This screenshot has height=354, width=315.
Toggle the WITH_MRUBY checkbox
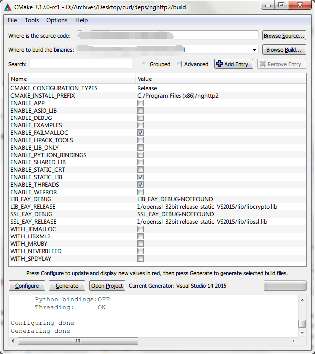pos(140,244)
